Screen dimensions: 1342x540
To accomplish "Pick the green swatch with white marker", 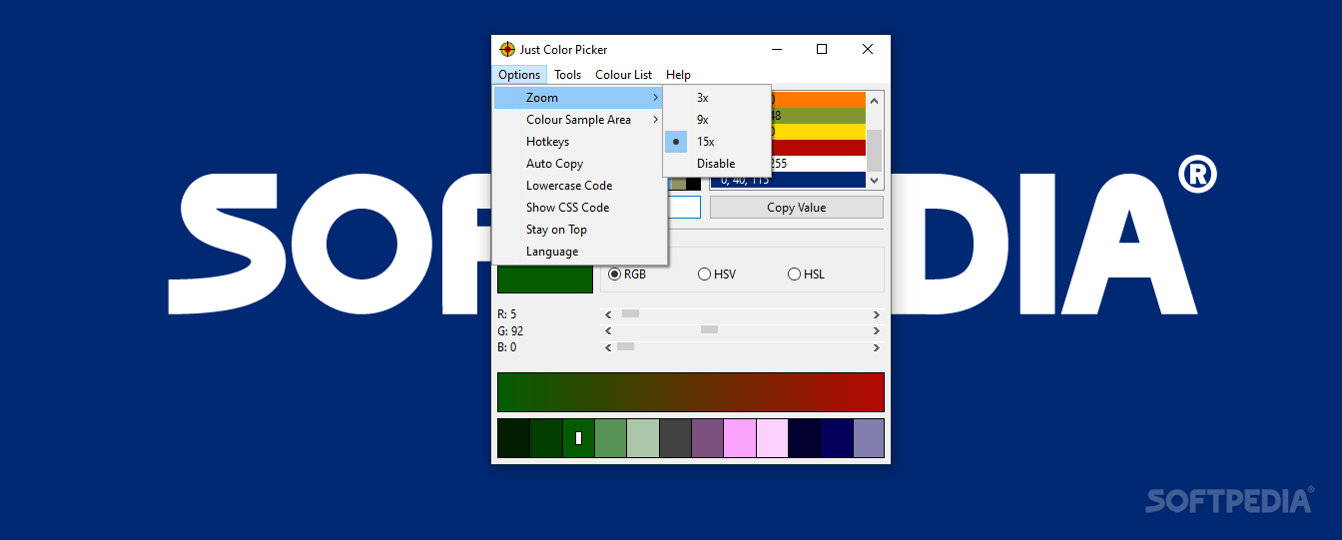I will [x=578, y=438].
